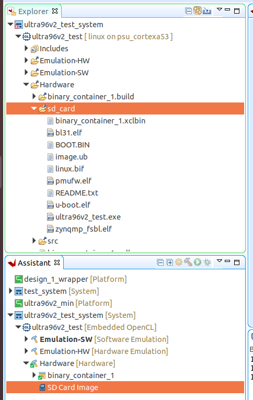Screen dimensions: 253x400
Task: Switch to the Explorer tab
Action: click(33, 12)
